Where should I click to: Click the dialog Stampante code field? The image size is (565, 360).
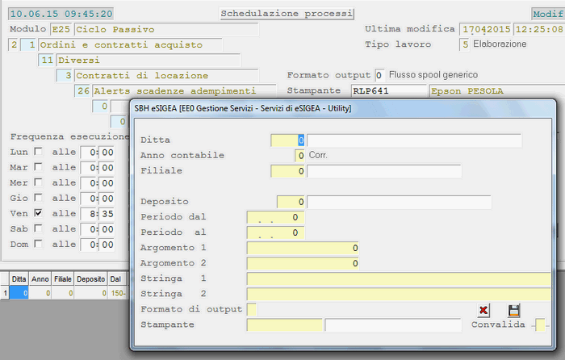[285, 325]
